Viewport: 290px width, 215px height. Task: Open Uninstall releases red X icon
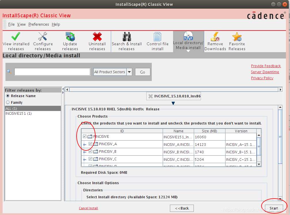tap(97, 36)
